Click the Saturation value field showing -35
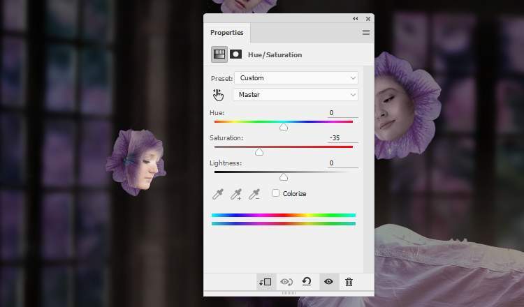Image resolution: width=524 pixels, height=307 pixels. pos(343,138)
